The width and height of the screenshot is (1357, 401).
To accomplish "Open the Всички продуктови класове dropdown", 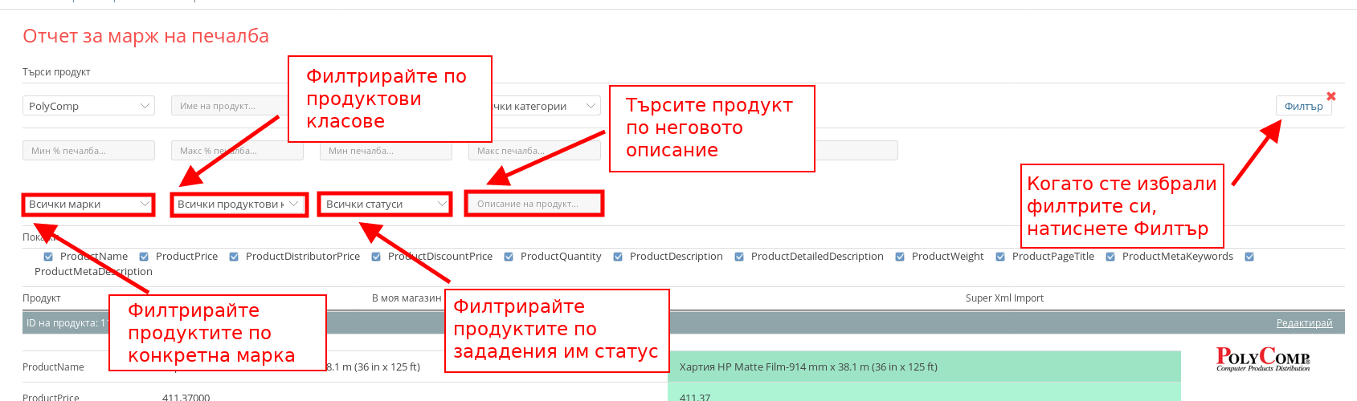I will (x=238, y=205).
